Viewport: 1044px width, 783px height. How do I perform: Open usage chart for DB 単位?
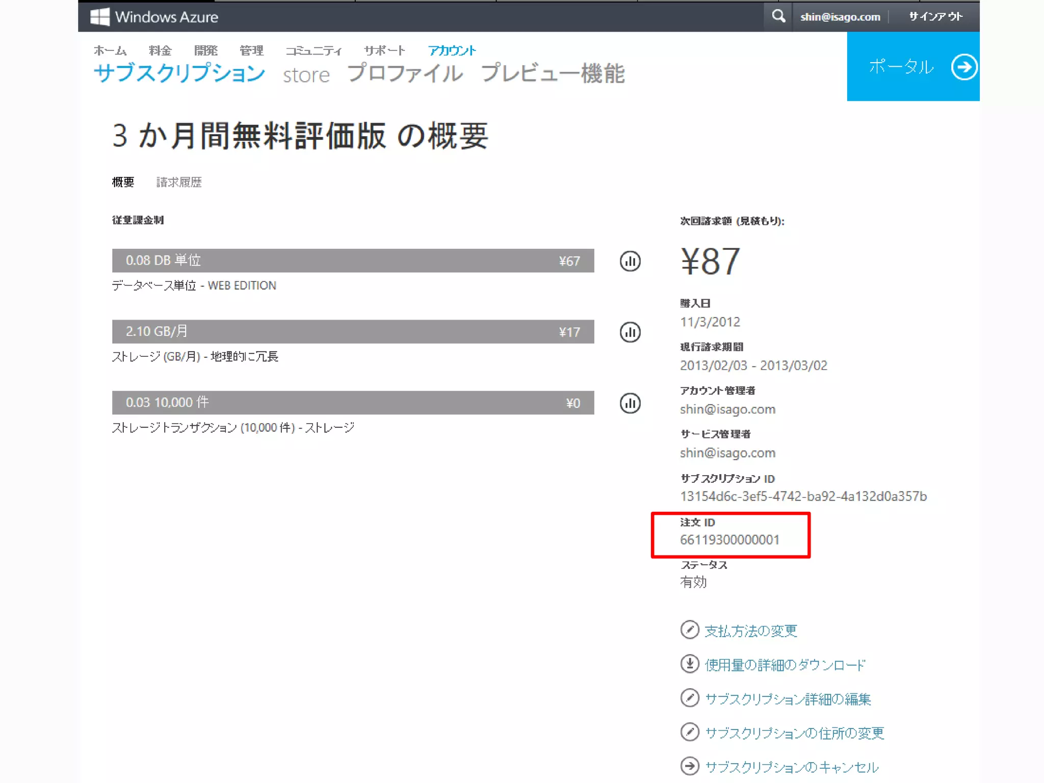[630, 261]
